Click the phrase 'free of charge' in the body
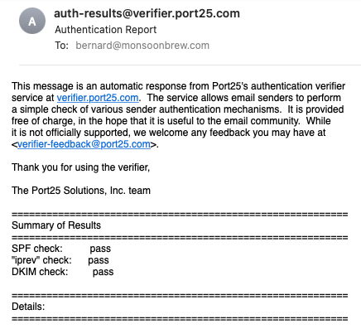Viewport: 361px width, 329px height. (42, 121)
